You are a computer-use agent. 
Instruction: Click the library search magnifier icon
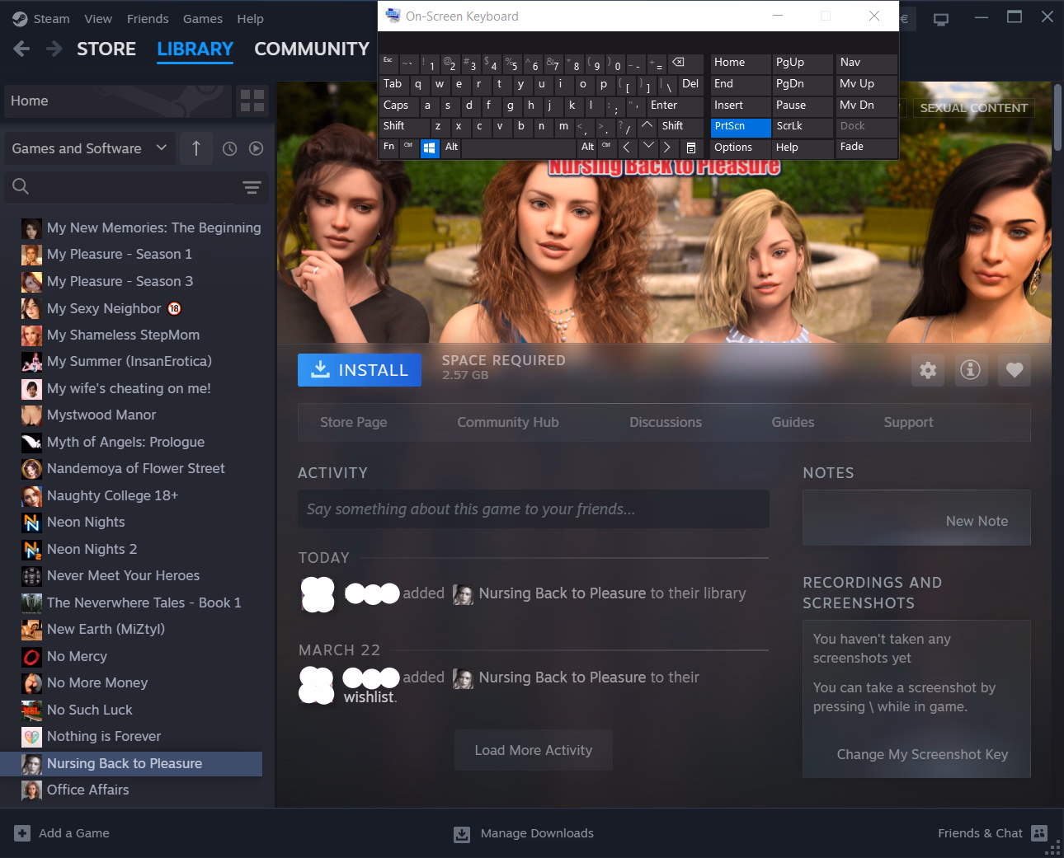[x=21, y=187]
